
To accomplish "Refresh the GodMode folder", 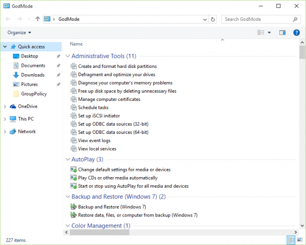I will [x=213, y=19].
